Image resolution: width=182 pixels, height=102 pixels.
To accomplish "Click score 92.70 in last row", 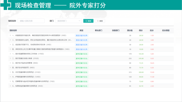I will pos(141,86).
